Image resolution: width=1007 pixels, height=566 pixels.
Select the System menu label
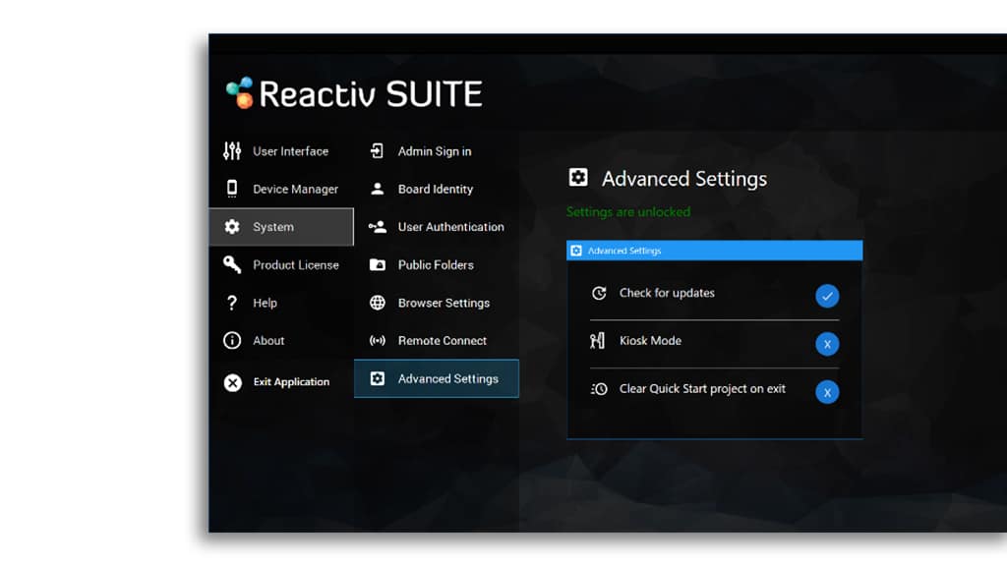click(273, 227)
